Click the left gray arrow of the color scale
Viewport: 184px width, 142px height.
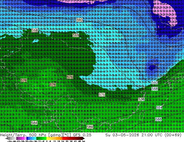click(6, 139)
